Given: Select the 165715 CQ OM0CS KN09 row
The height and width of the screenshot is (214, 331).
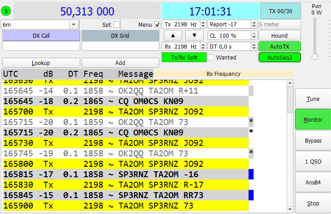Looking at the screenshot, I should click(126, 133).
